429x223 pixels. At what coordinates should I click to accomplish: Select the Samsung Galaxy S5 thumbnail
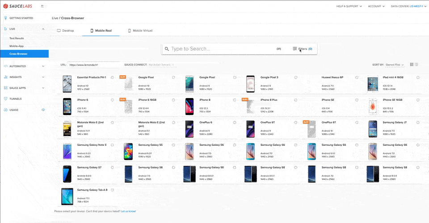tap(128, 152)
